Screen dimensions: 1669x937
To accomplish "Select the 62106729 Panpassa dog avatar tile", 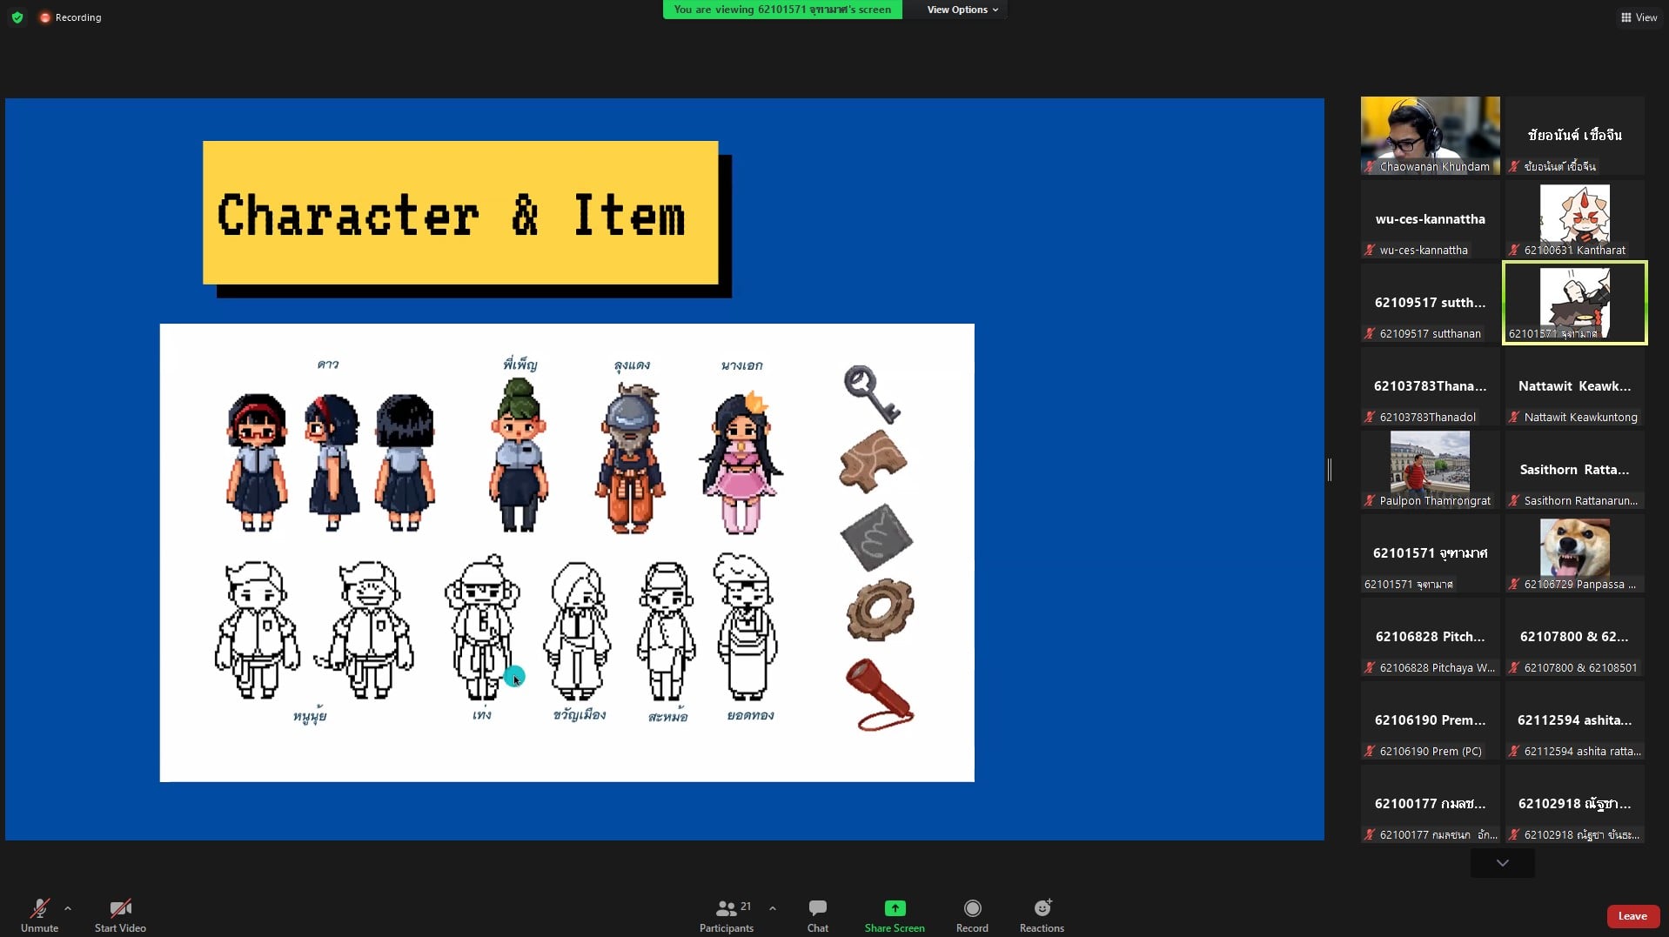I will click(1574, 553).
